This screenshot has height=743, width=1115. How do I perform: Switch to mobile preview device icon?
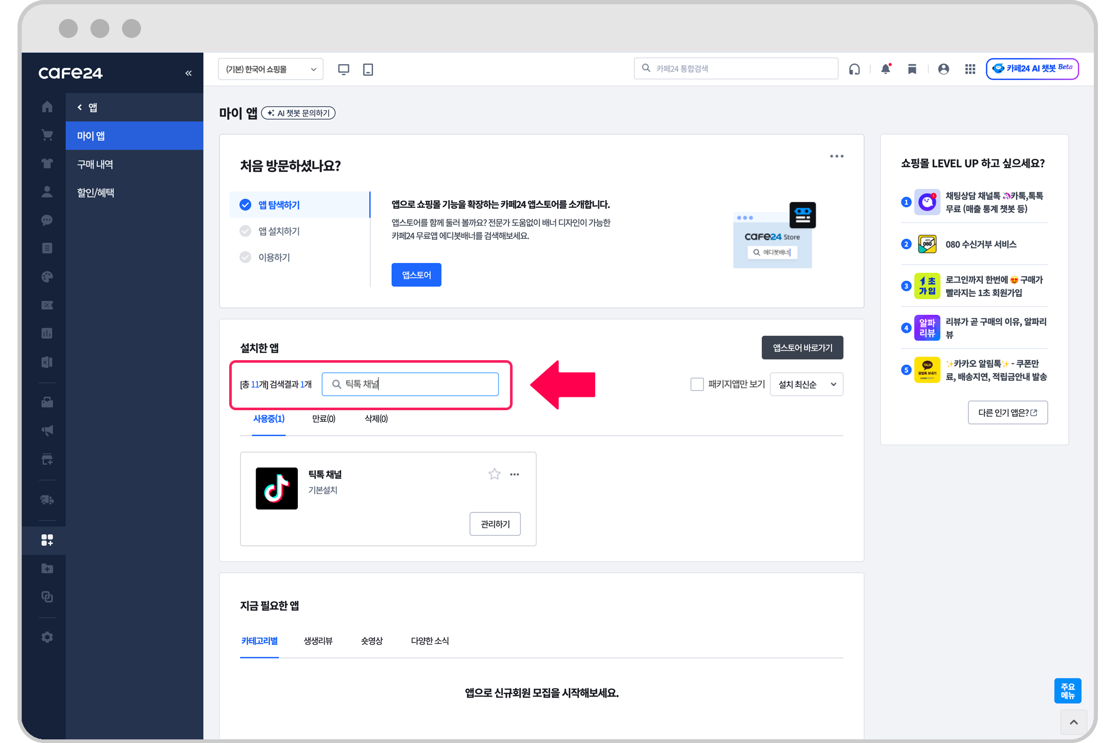point(368,69)
